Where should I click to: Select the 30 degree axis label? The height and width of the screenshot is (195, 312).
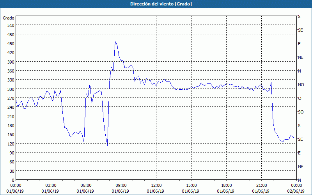click(x=12, y=171)
